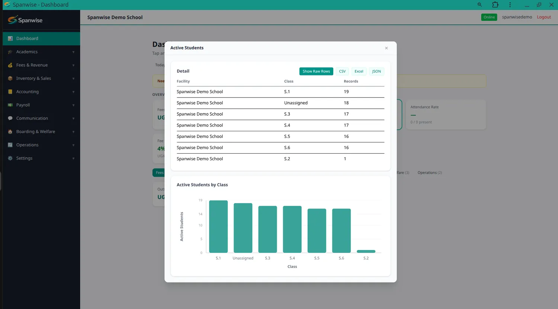Click the Communication speech bubble icon
Image resolution: width=558 pixels, height=309 pixels.
tap(10, 119)
